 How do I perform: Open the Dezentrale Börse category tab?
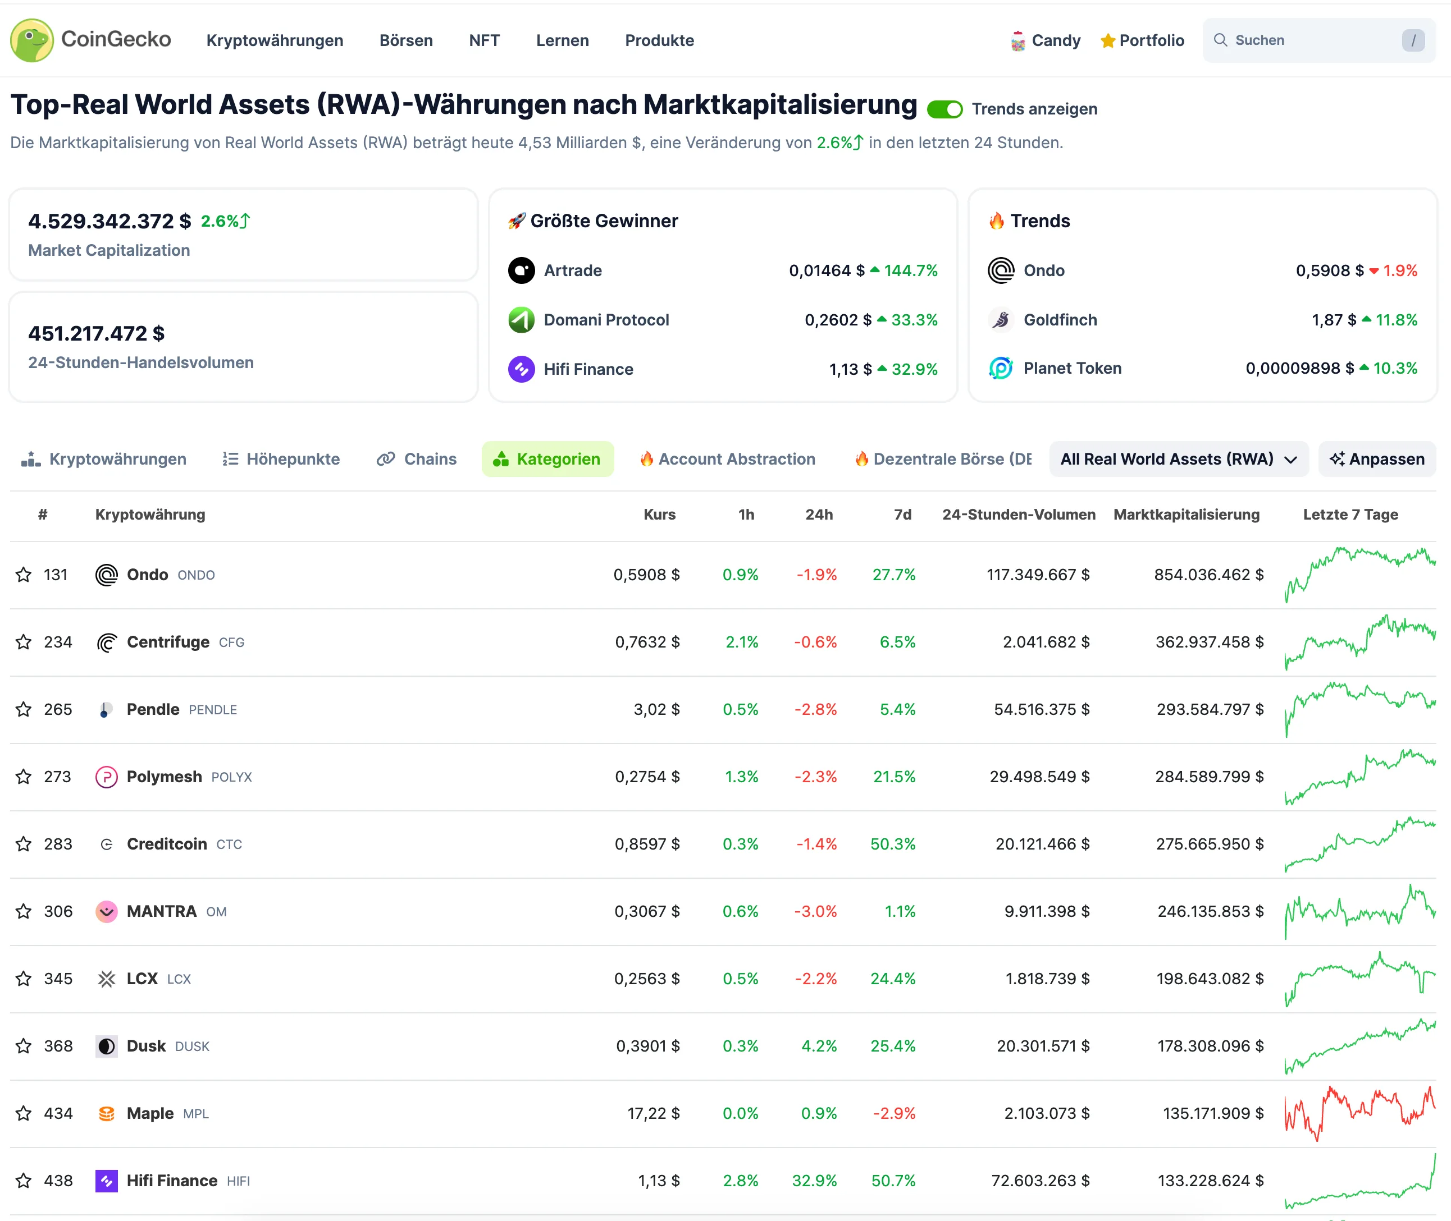point(943,459)
